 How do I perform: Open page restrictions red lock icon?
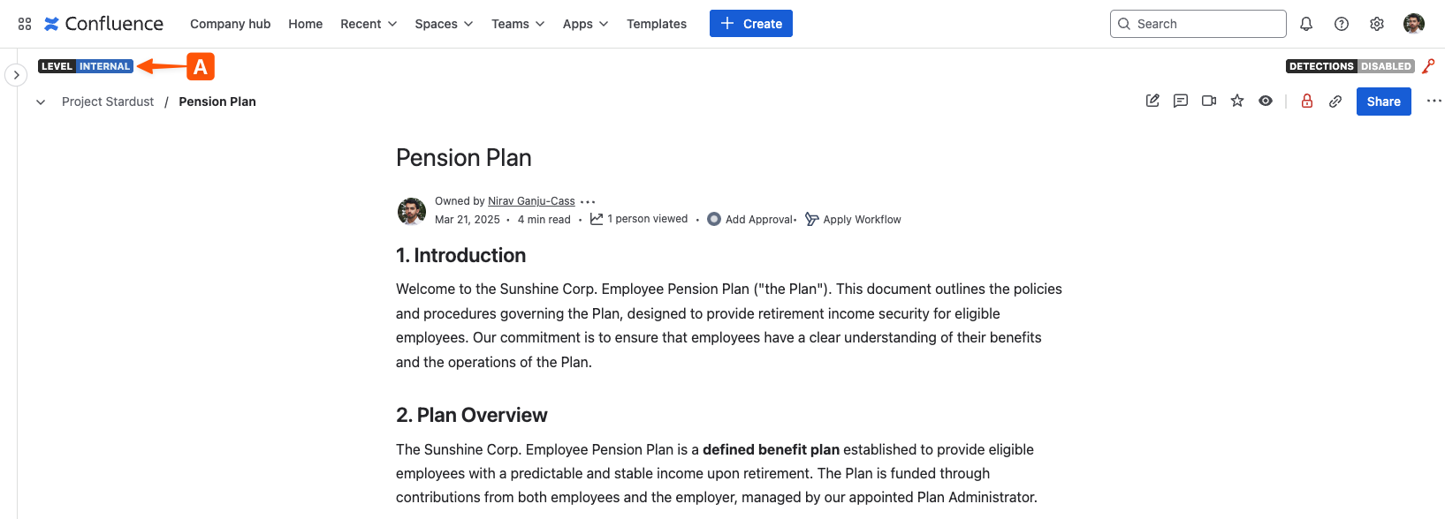point(1307,101)
